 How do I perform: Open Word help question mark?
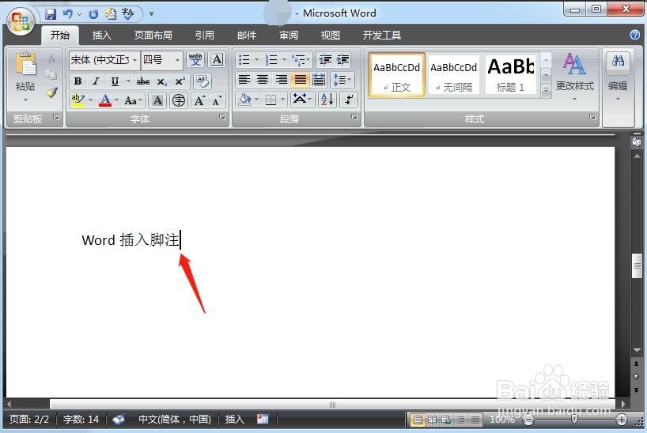(x=635, y=35)
